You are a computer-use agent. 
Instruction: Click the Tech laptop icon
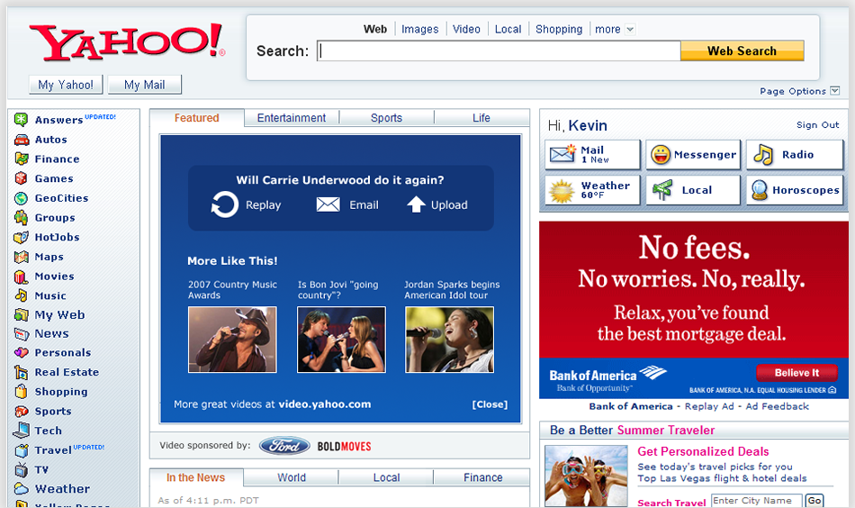22,430
